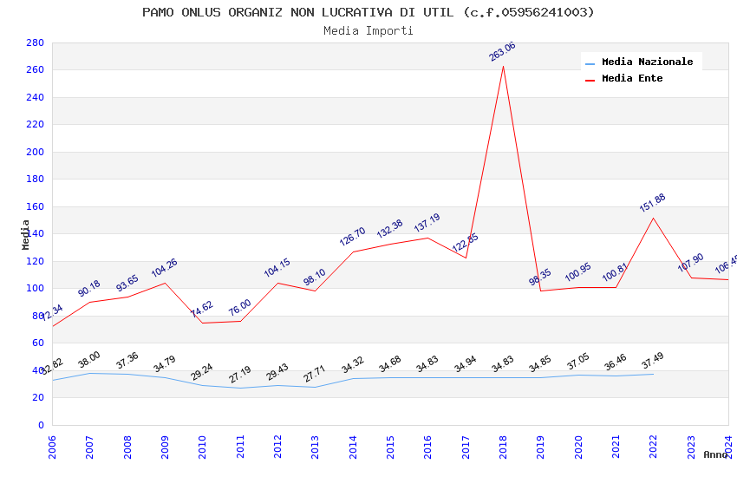This screenshot has width=737, height=477.
Task: Click the 36.46 data label
Action: 616,362
